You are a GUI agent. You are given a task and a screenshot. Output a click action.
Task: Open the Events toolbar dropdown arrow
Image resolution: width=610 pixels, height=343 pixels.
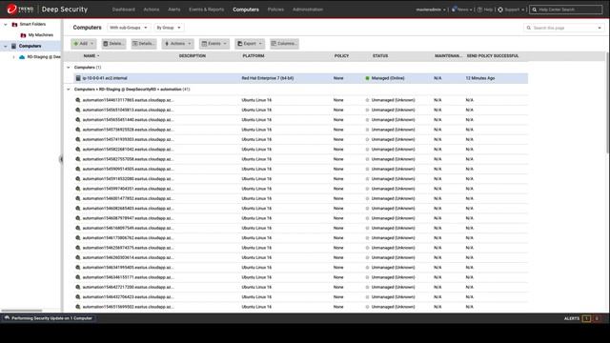[225, 44]
